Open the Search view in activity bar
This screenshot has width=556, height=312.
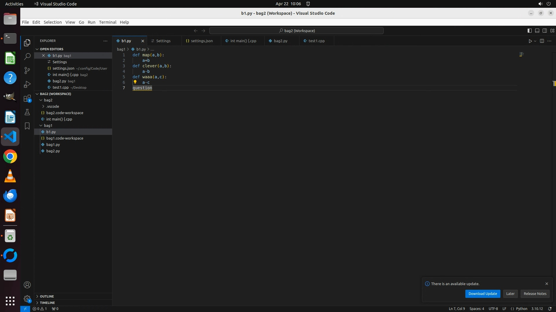[27, 57]
